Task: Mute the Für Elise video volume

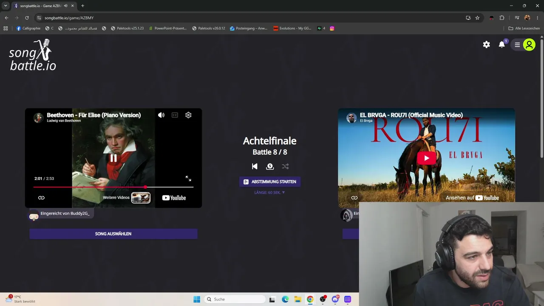Action: point(161,115)
